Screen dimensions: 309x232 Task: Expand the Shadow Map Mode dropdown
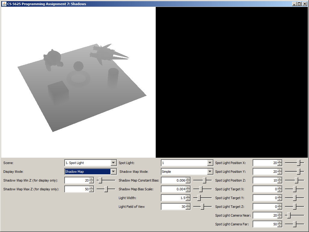(210, 172)
